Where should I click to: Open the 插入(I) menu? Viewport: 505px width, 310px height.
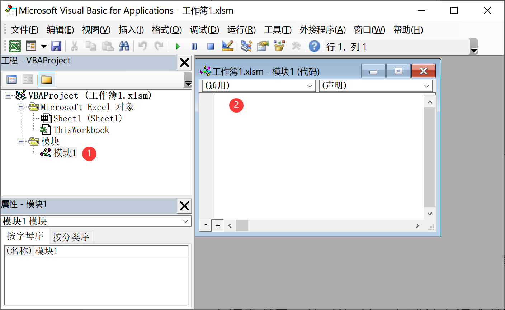pos(131,30)
